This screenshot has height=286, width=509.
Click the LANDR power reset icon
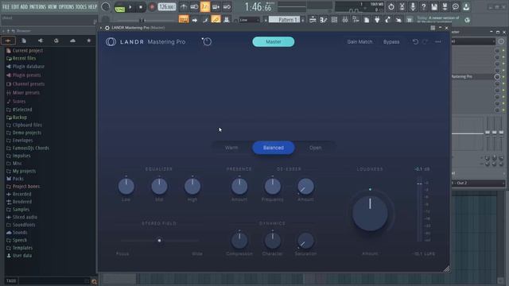pos(207,41)
